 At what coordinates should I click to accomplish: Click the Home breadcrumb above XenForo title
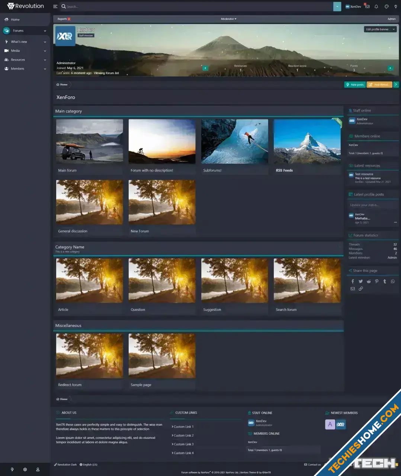coord(62,84)
